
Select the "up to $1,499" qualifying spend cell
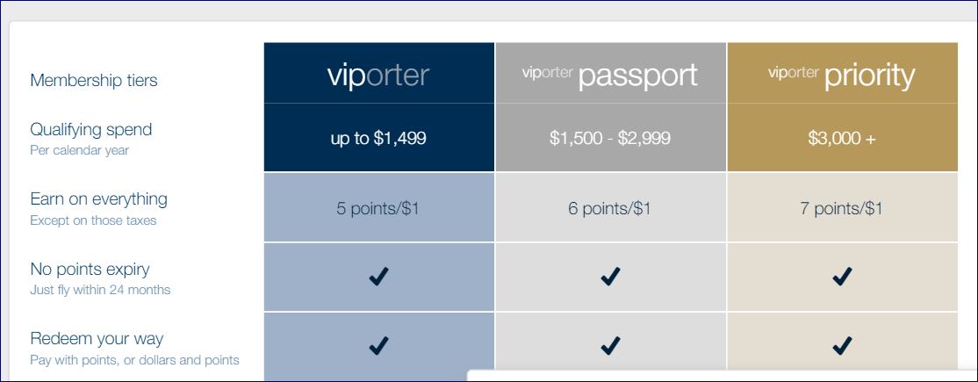click(378, 139)
